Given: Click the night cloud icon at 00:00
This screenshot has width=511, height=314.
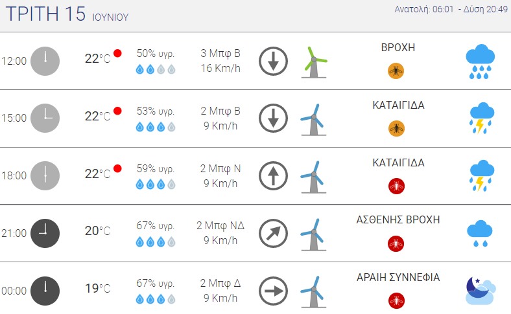Looking at the screenshot, I should point(481,290).
